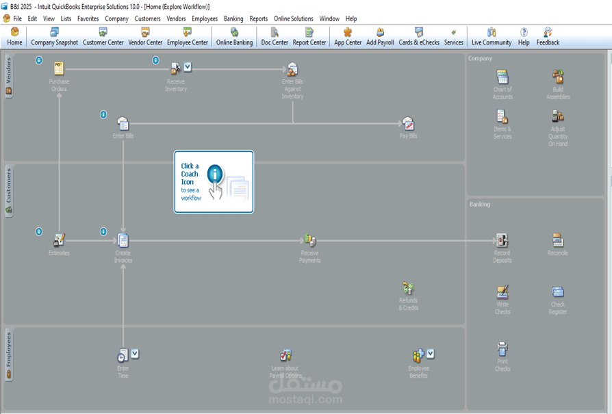
Task: Expand the Receive Inventory dropdown arrow
Action: point(188,67)
